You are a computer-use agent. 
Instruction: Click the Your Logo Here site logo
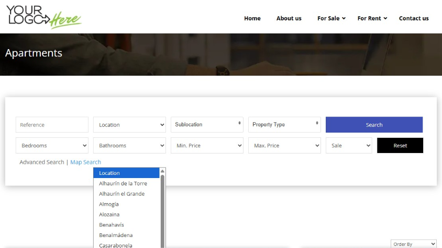pos(44,16)
